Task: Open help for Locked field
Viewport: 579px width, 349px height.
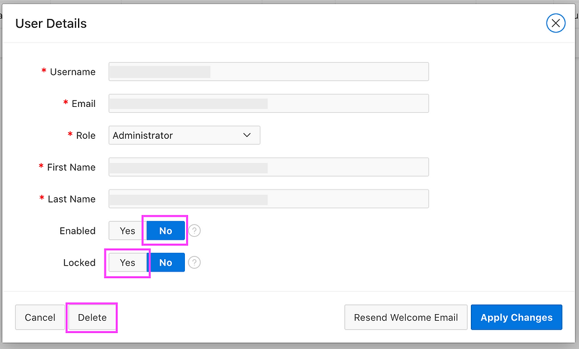Action: pyautogui.click(x=194, y=262)
